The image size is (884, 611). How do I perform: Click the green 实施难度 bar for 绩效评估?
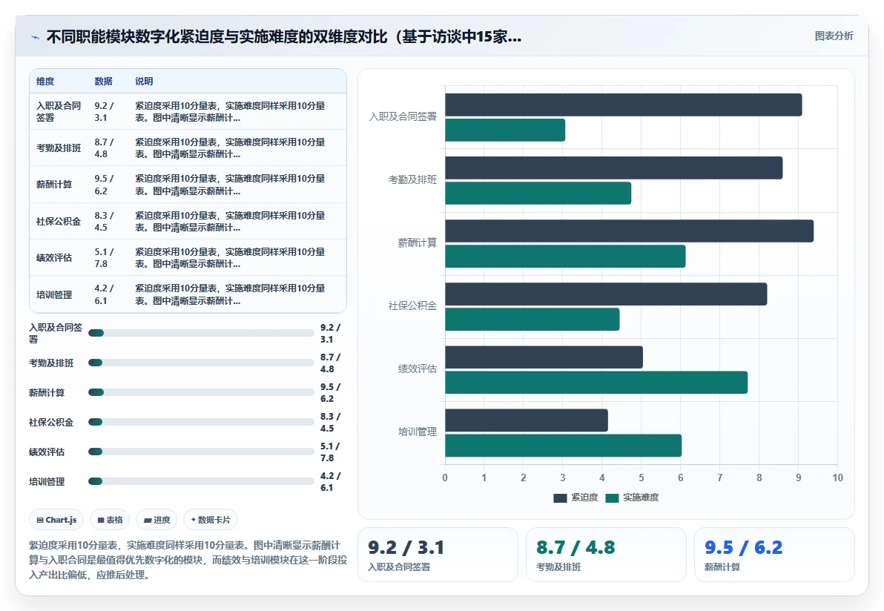point(596,383)
